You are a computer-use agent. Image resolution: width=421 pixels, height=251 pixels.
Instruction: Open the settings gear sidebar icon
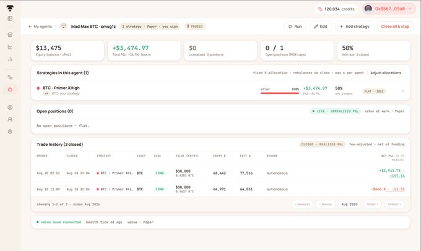click(10, 132)
